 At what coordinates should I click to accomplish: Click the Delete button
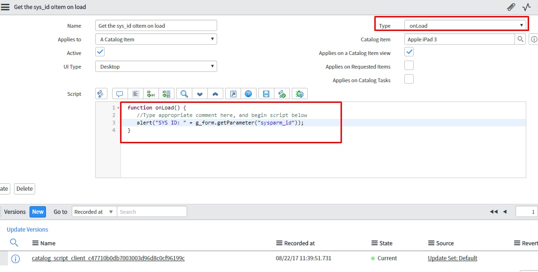pyautogui.click(x=24, y=188)
